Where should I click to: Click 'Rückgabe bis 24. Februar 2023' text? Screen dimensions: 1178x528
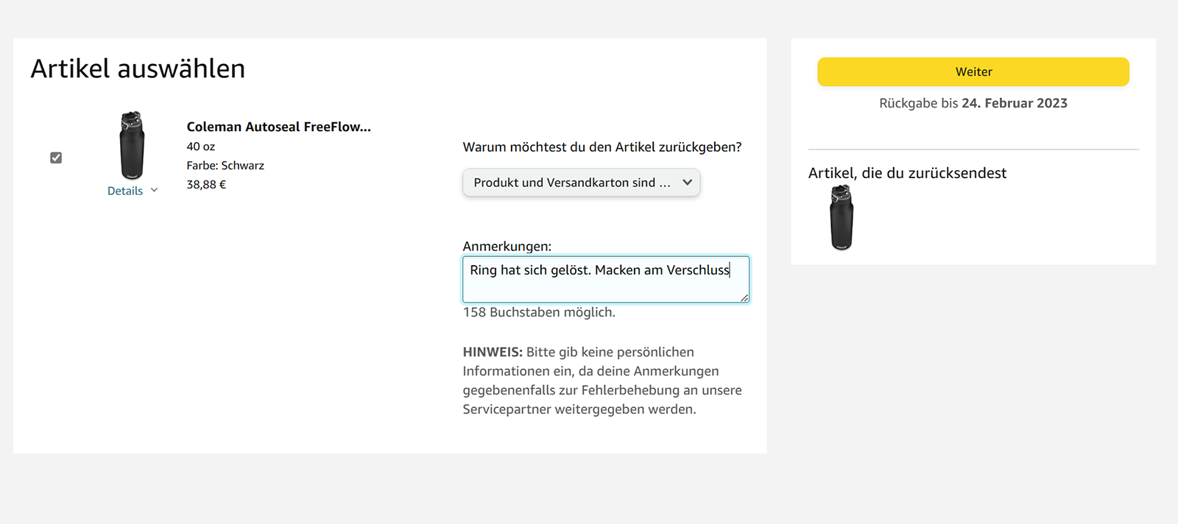point(973,103)
